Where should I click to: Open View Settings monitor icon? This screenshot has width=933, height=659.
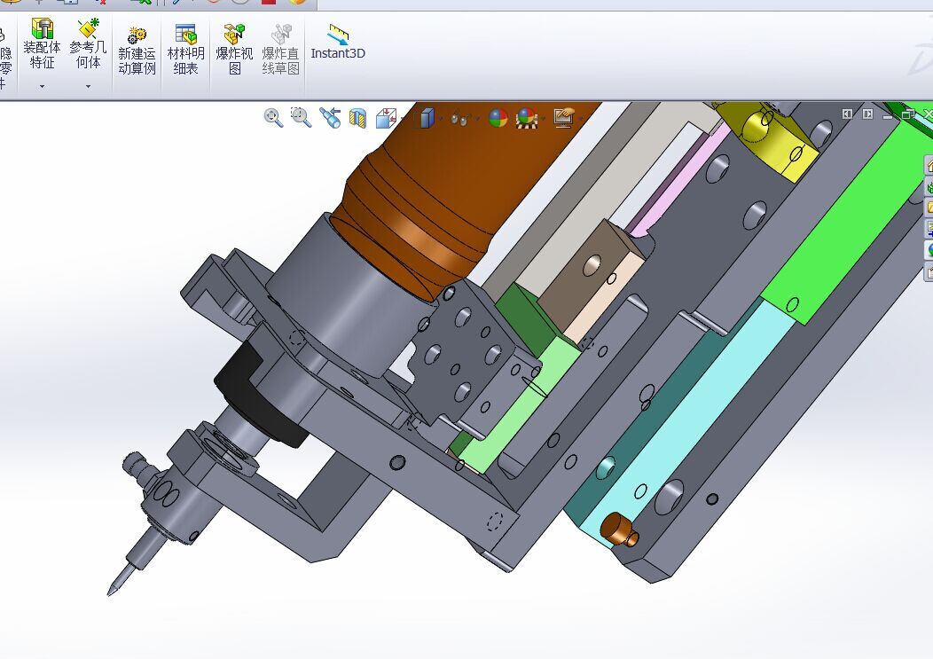point(563,117)
